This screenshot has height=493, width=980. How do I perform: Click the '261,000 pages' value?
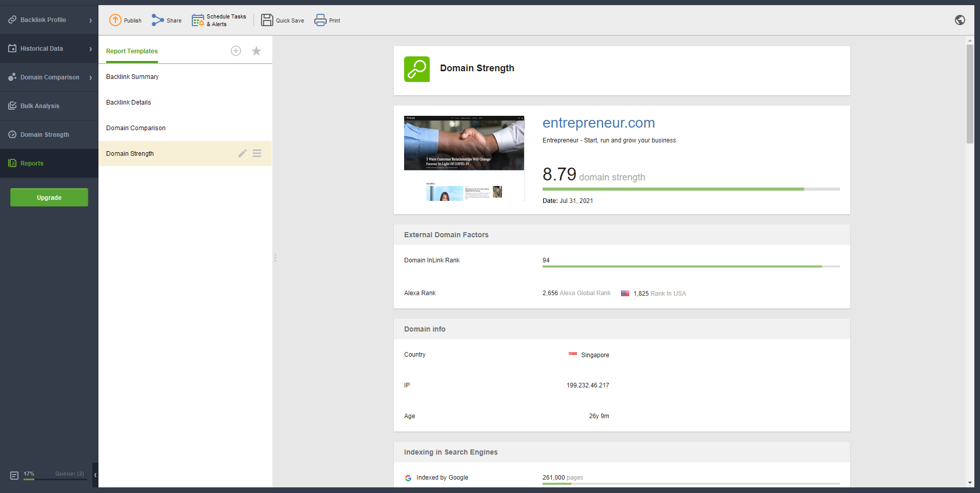coord(563,478)
